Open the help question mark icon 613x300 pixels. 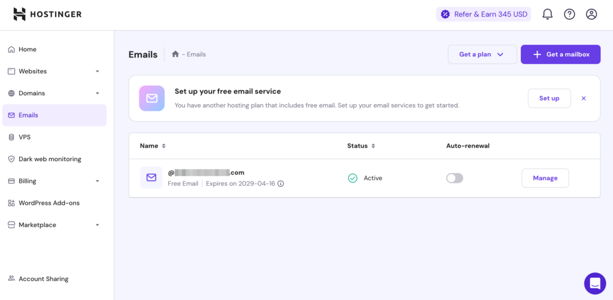[569, 14]
